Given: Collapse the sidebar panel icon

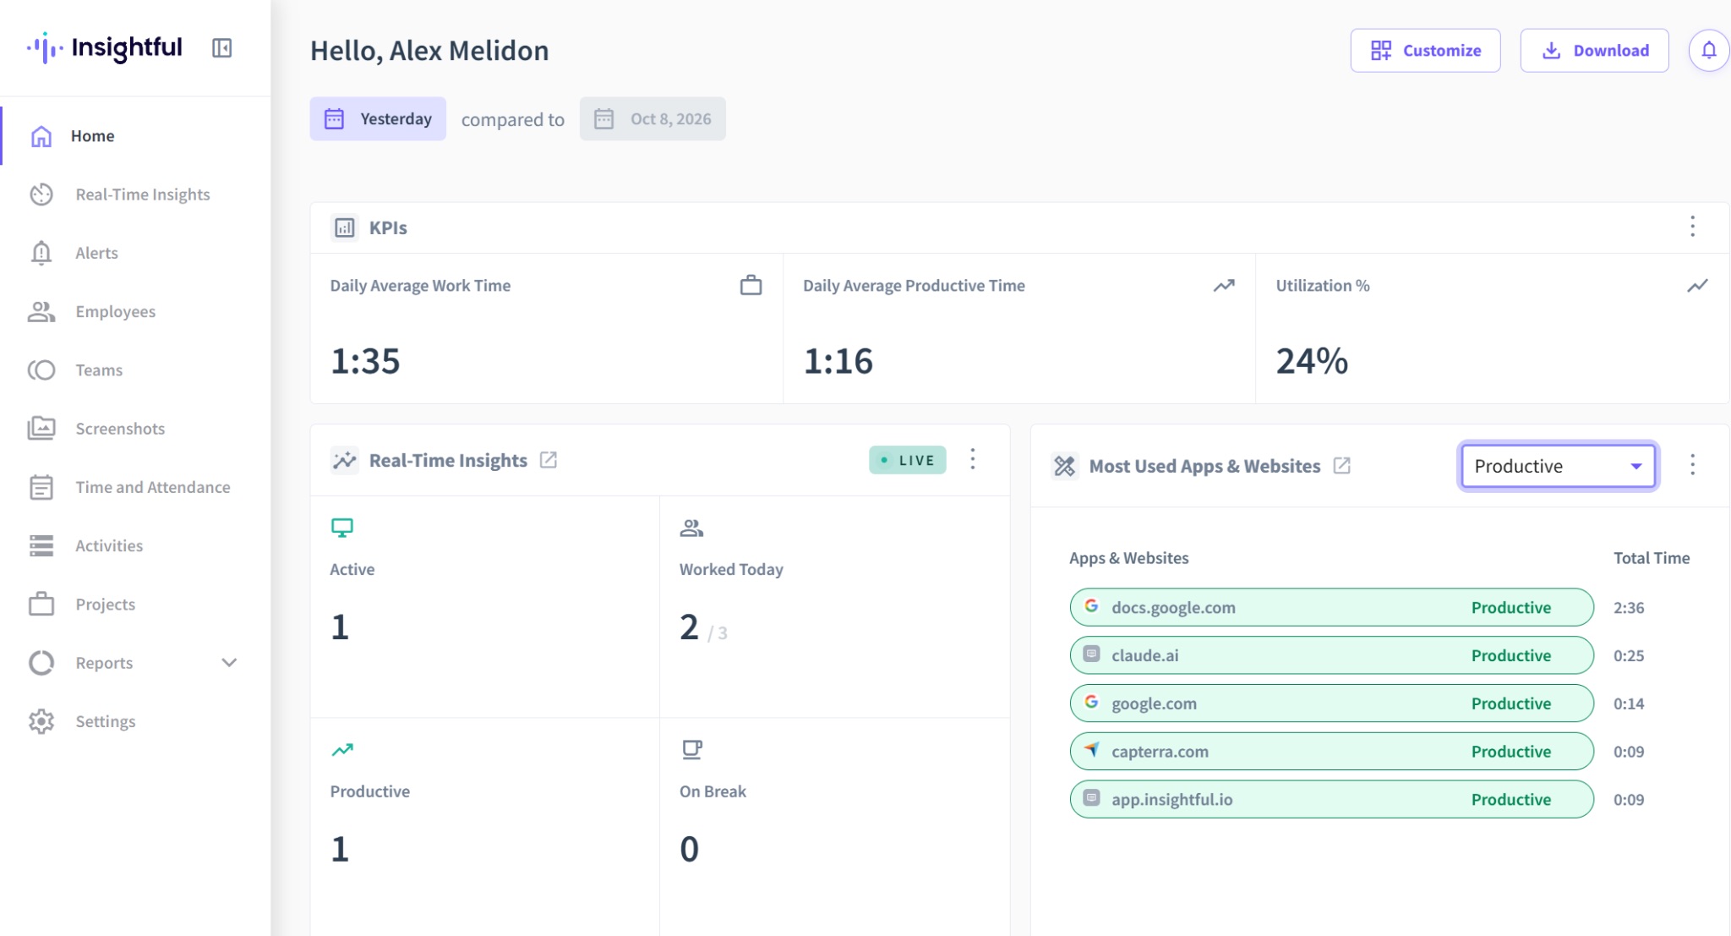Looking at the screenshot, I should (221, 48).
